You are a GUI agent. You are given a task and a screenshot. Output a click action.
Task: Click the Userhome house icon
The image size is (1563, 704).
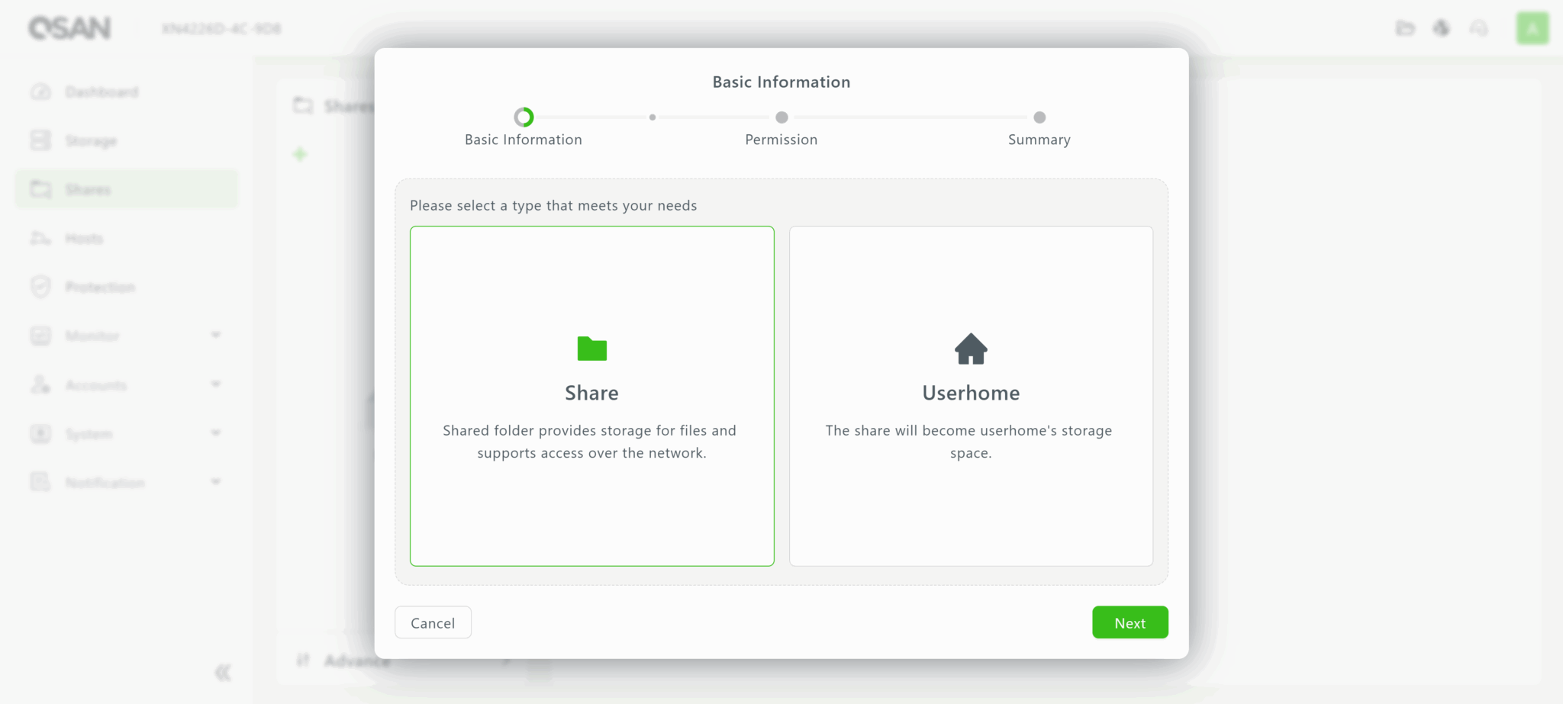coord(971,349)
